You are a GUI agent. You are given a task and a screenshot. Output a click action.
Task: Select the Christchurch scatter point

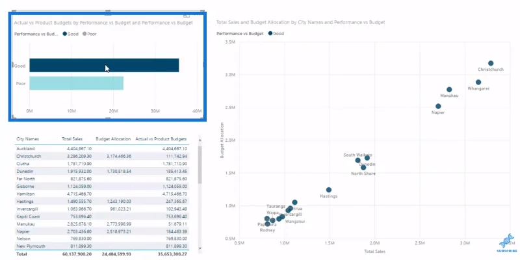[x=491, y=63]
